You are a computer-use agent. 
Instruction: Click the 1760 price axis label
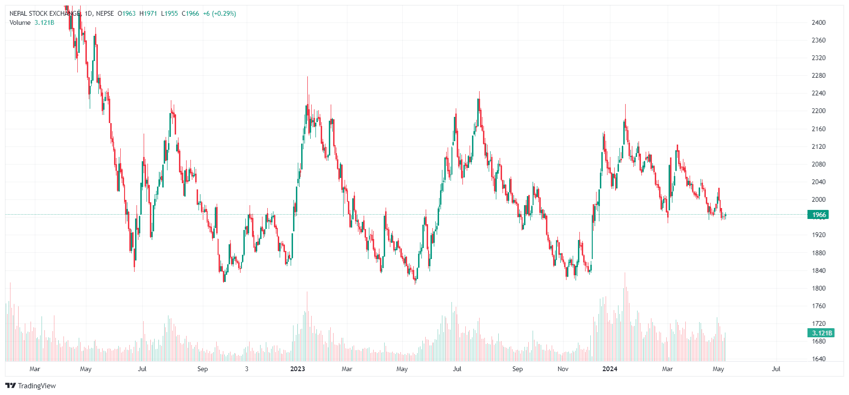[x=818, y=306]
